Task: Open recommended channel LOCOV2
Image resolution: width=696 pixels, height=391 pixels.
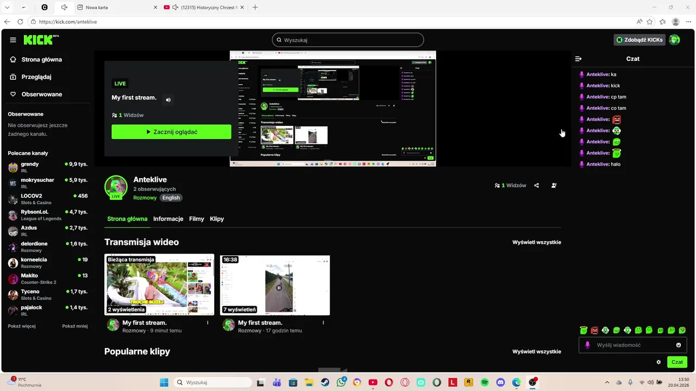Action: click(x=48, y=199)
